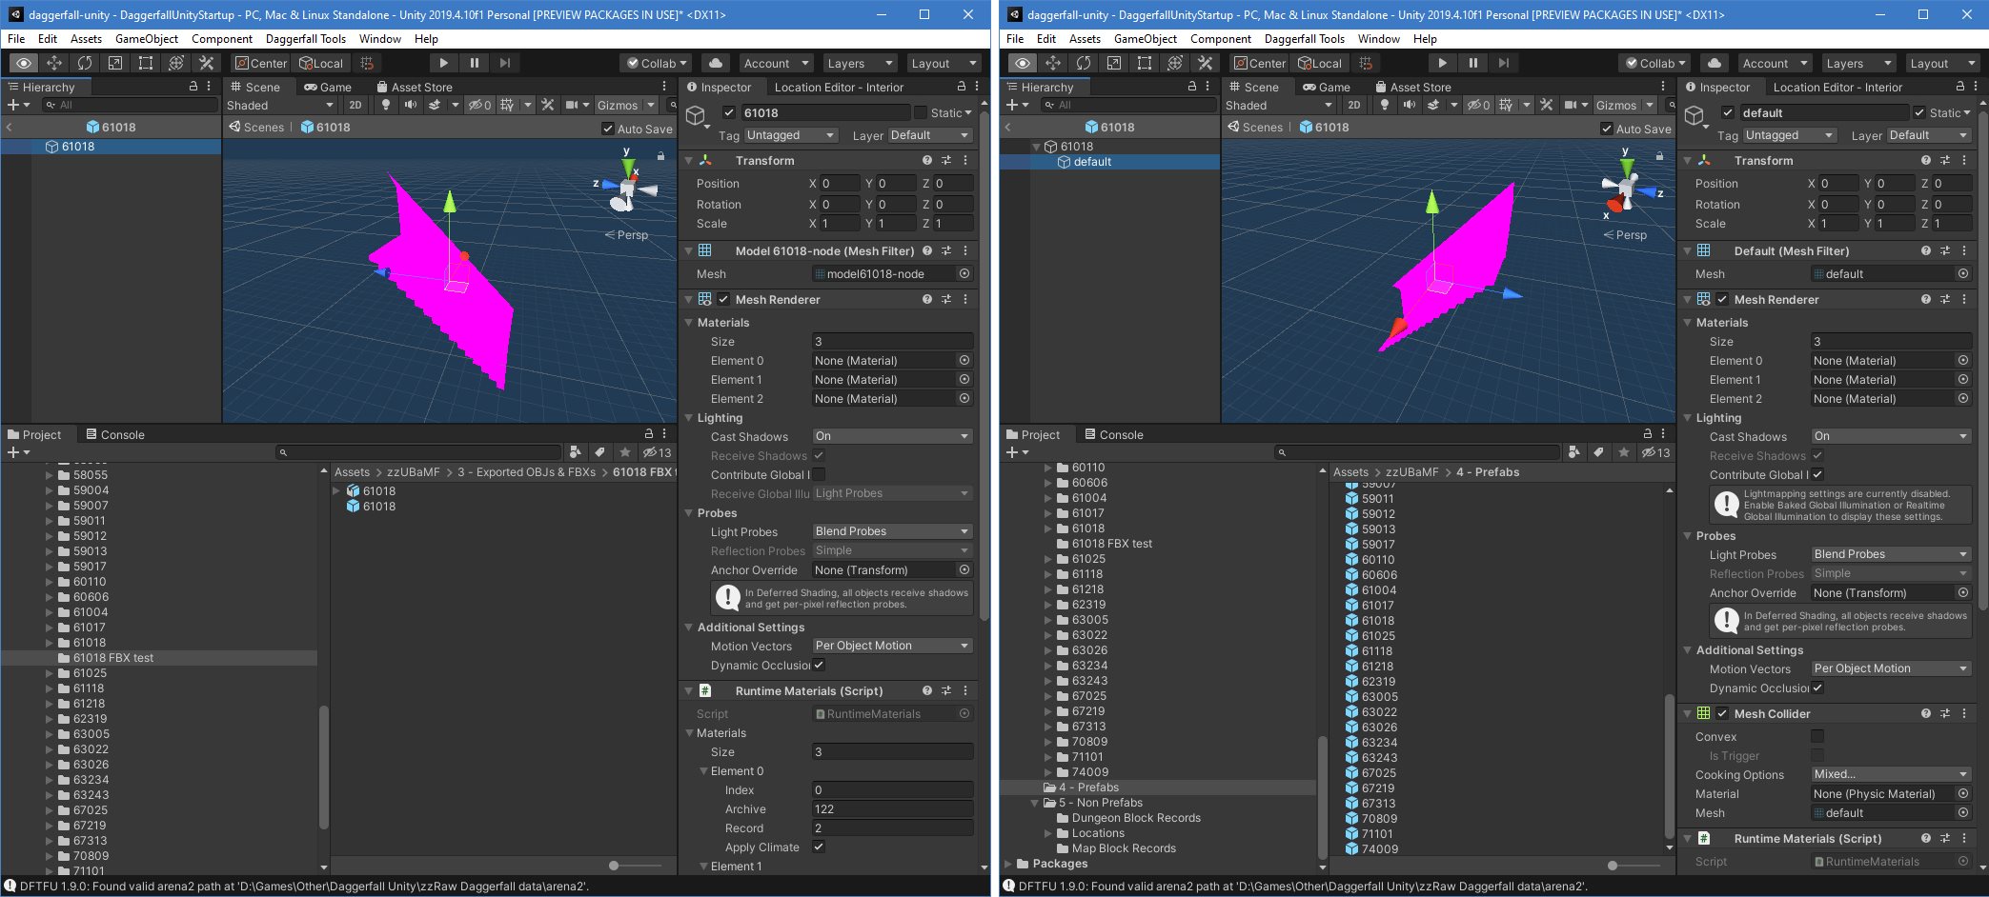
Task: Select the Move tool in left window
Action: 54,63
